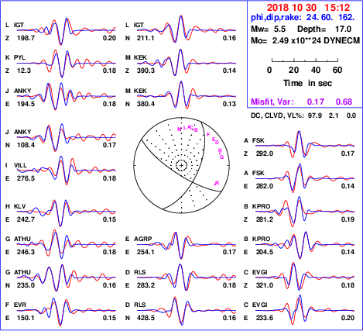The width and height of the screenshot is (363, 331).
Task: Click the Depth= 17.0 label
Action: click(324, 29)
